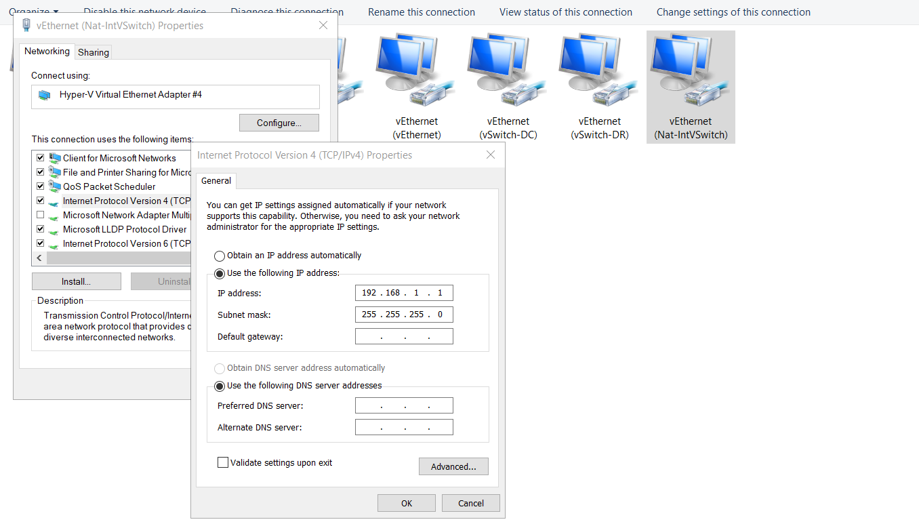Uncheck Microsoft LLDP Protocol Driver
Screen dimensions: 919x524
click(40, 229)
